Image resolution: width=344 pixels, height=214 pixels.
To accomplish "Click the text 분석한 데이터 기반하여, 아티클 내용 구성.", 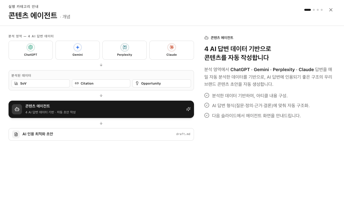I will (x=250, y=96).
